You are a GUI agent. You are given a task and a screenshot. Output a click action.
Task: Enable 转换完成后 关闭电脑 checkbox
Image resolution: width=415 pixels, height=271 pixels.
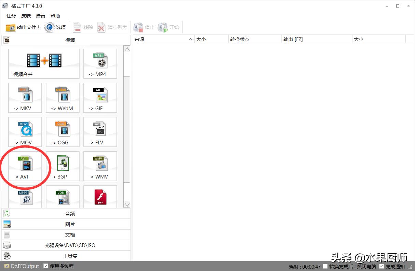(x=325, y=266)
